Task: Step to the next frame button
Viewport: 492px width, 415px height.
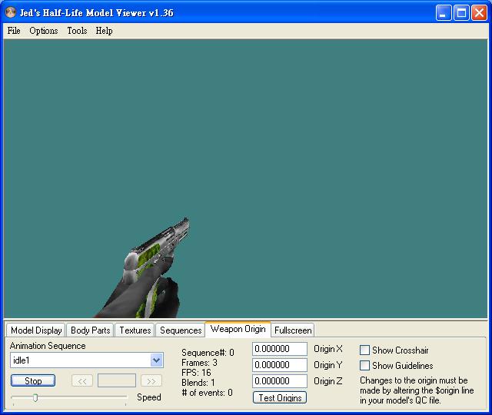Action: point(151,381)
